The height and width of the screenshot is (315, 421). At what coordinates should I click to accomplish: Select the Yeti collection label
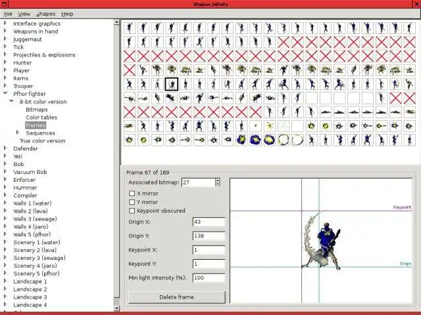pyautogui.click(x=18, y=156)
